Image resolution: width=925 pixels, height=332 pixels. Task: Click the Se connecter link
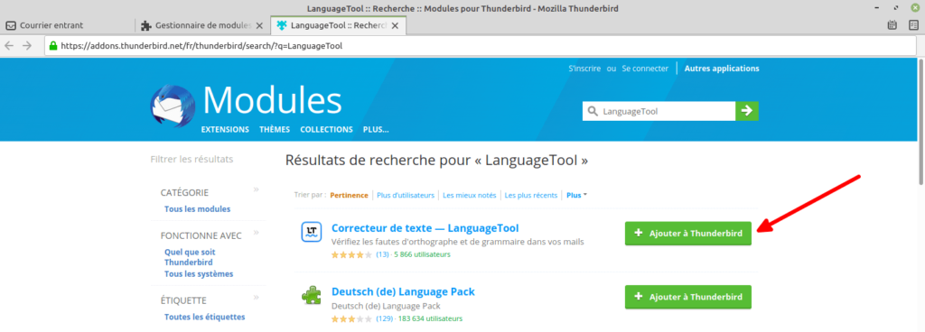[645, 69]
